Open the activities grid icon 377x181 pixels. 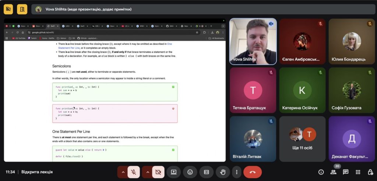click(358, 172)
